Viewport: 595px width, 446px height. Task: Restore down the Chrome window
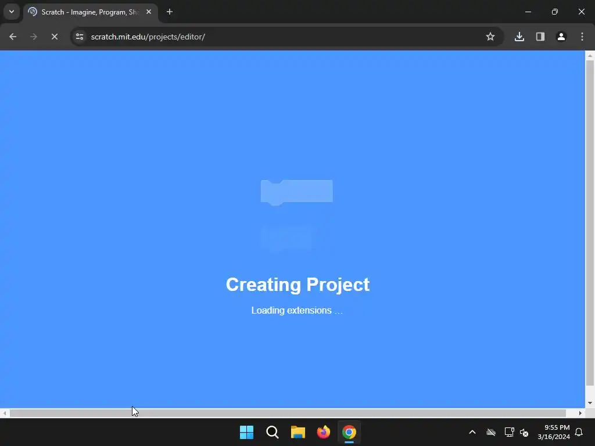pyautogui.click(x=555, y=12)
